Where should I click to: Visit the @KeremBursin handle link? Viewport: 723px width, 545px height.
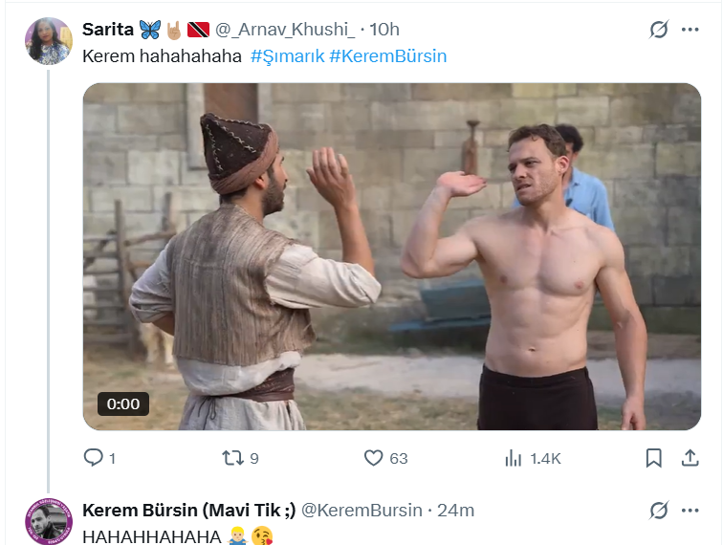click(361, 511)
